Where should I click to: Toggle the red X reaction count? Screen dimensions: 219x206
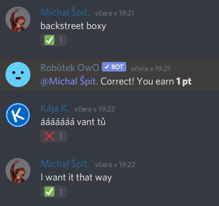[x=54, y=136]
